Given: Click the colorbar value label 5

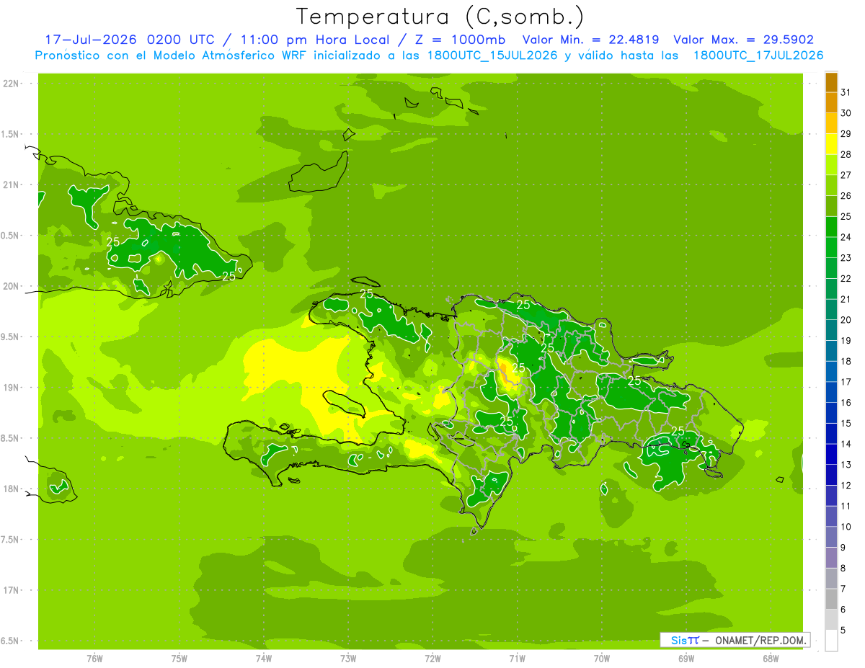Looking at the screenshot, I should click(843, 631).
